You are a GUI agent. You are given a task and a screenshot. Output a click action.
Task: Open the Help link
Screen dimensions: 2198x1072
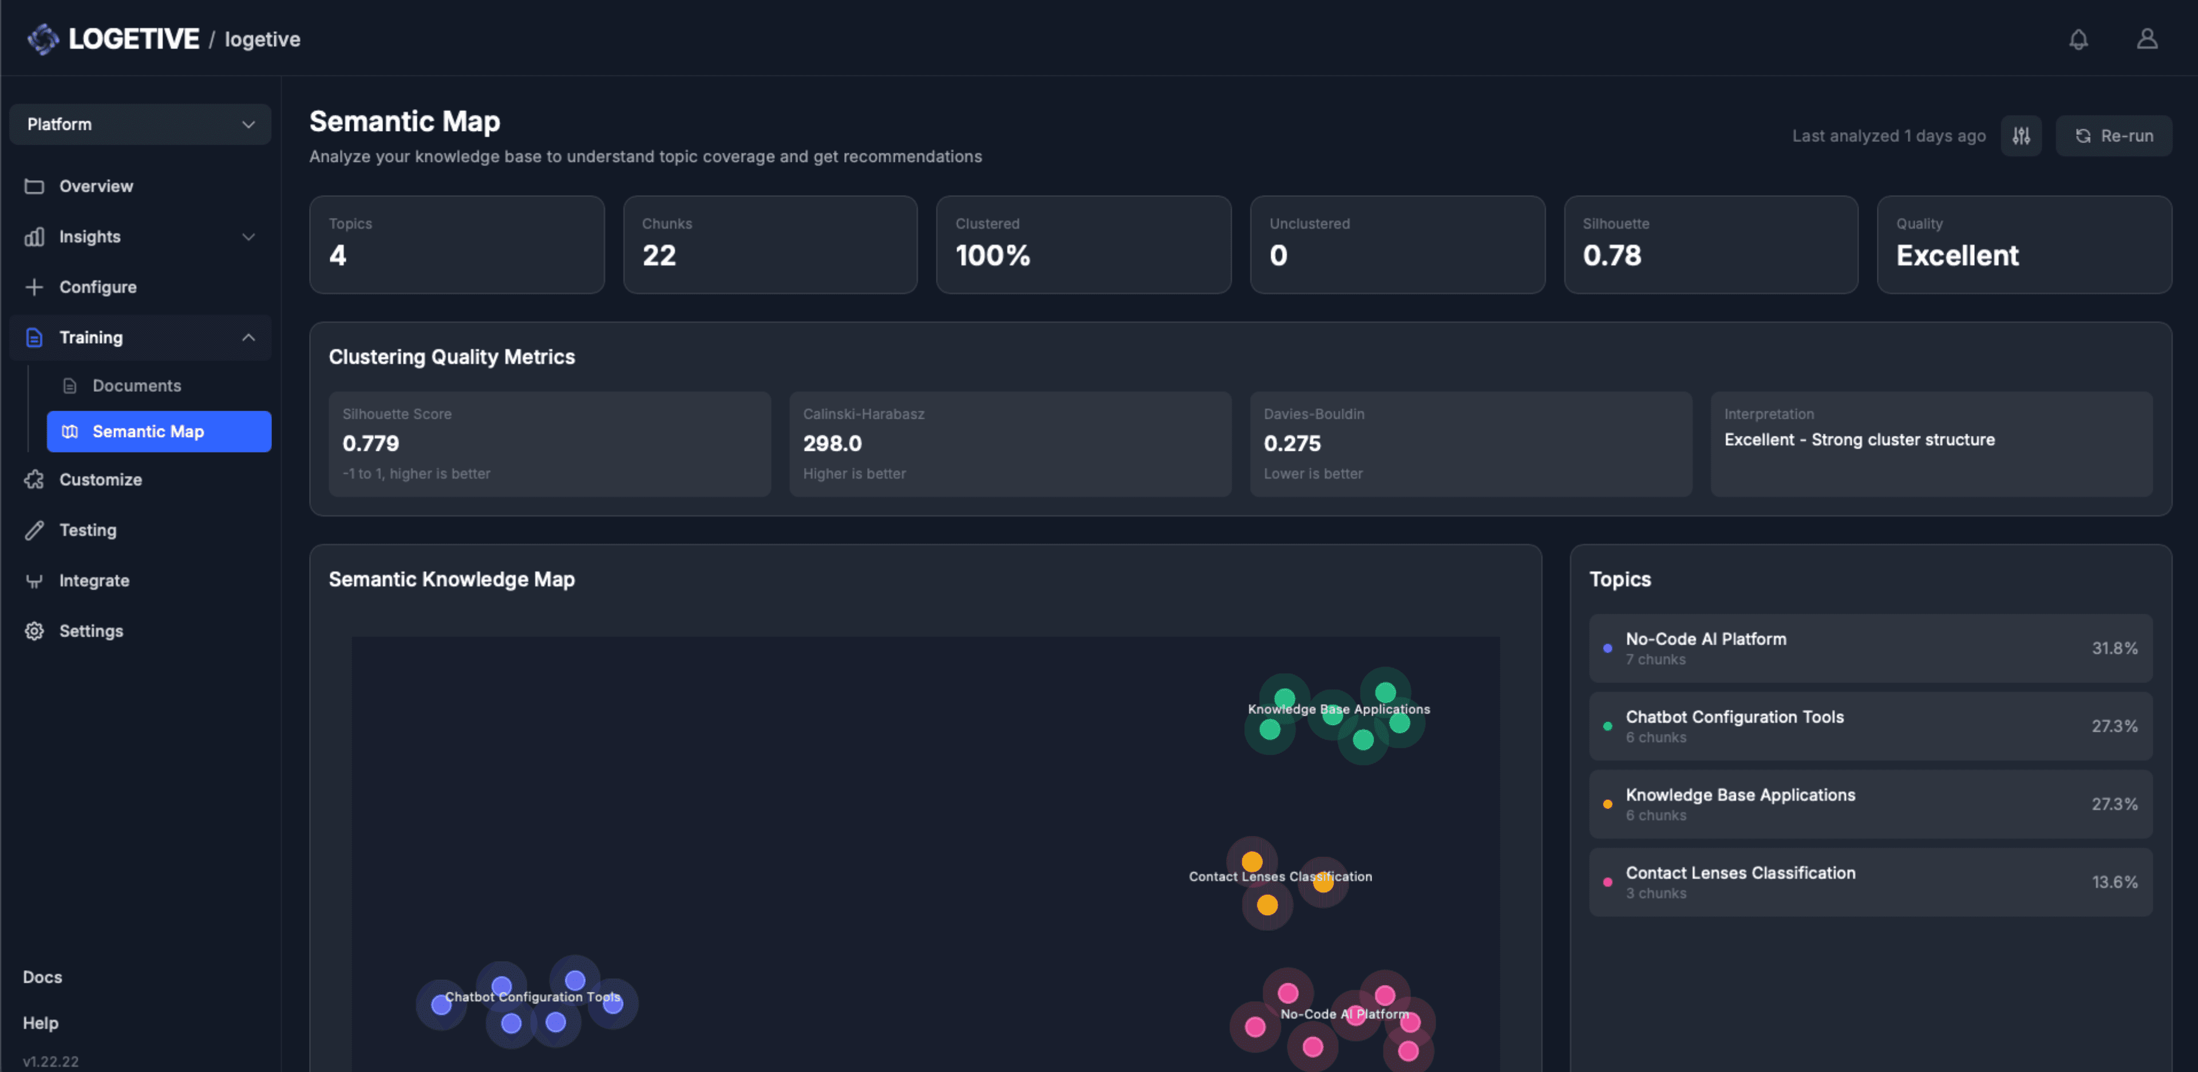click(x=41, y=1023)
